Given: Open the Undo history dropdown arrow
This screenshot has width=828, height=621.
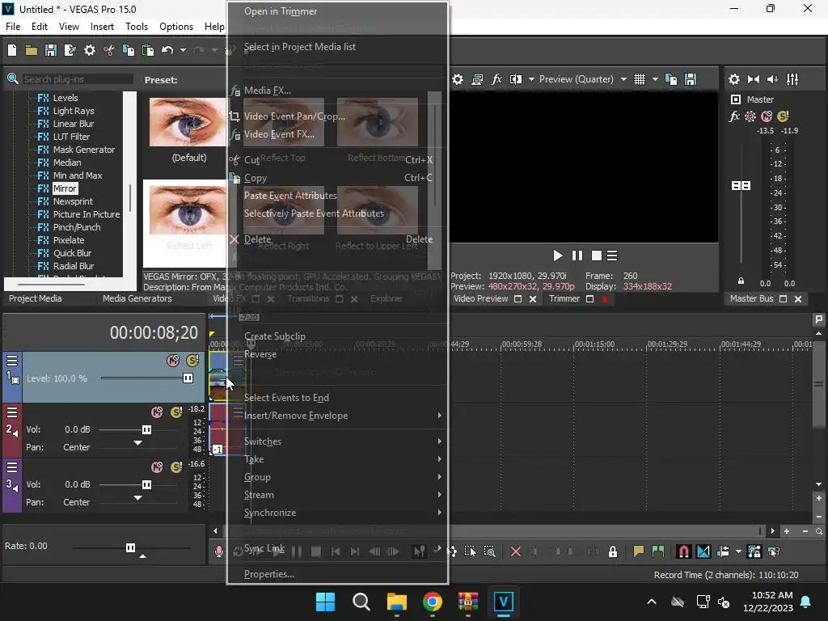Looking at the screenshot, I should pos(183,50).
